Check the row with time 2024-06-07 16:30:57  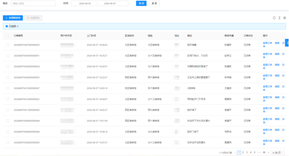[8, 67]
